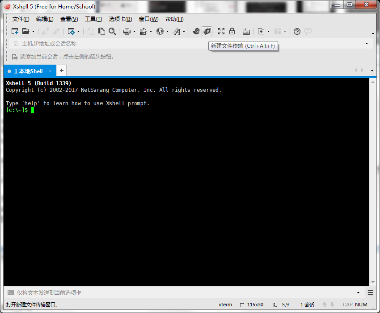The image size is (380, 313).
Task: Open the 编辑(E) menu
Action: tap(45, 19)
